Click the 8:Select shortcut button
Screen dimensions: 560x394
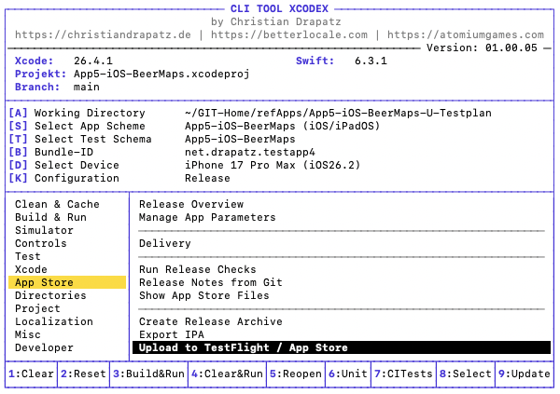pos(466,374)
